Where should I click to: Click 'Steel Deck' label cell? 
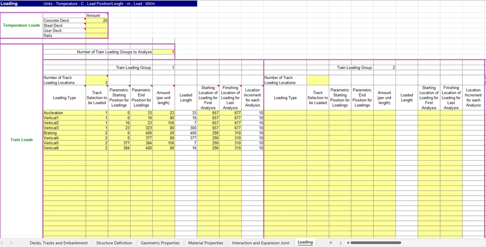(64, 26)
